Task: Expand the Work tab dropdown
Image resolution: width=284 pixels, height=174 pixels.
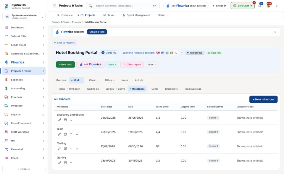Action: pyautogui.click(x=77, y=80)
